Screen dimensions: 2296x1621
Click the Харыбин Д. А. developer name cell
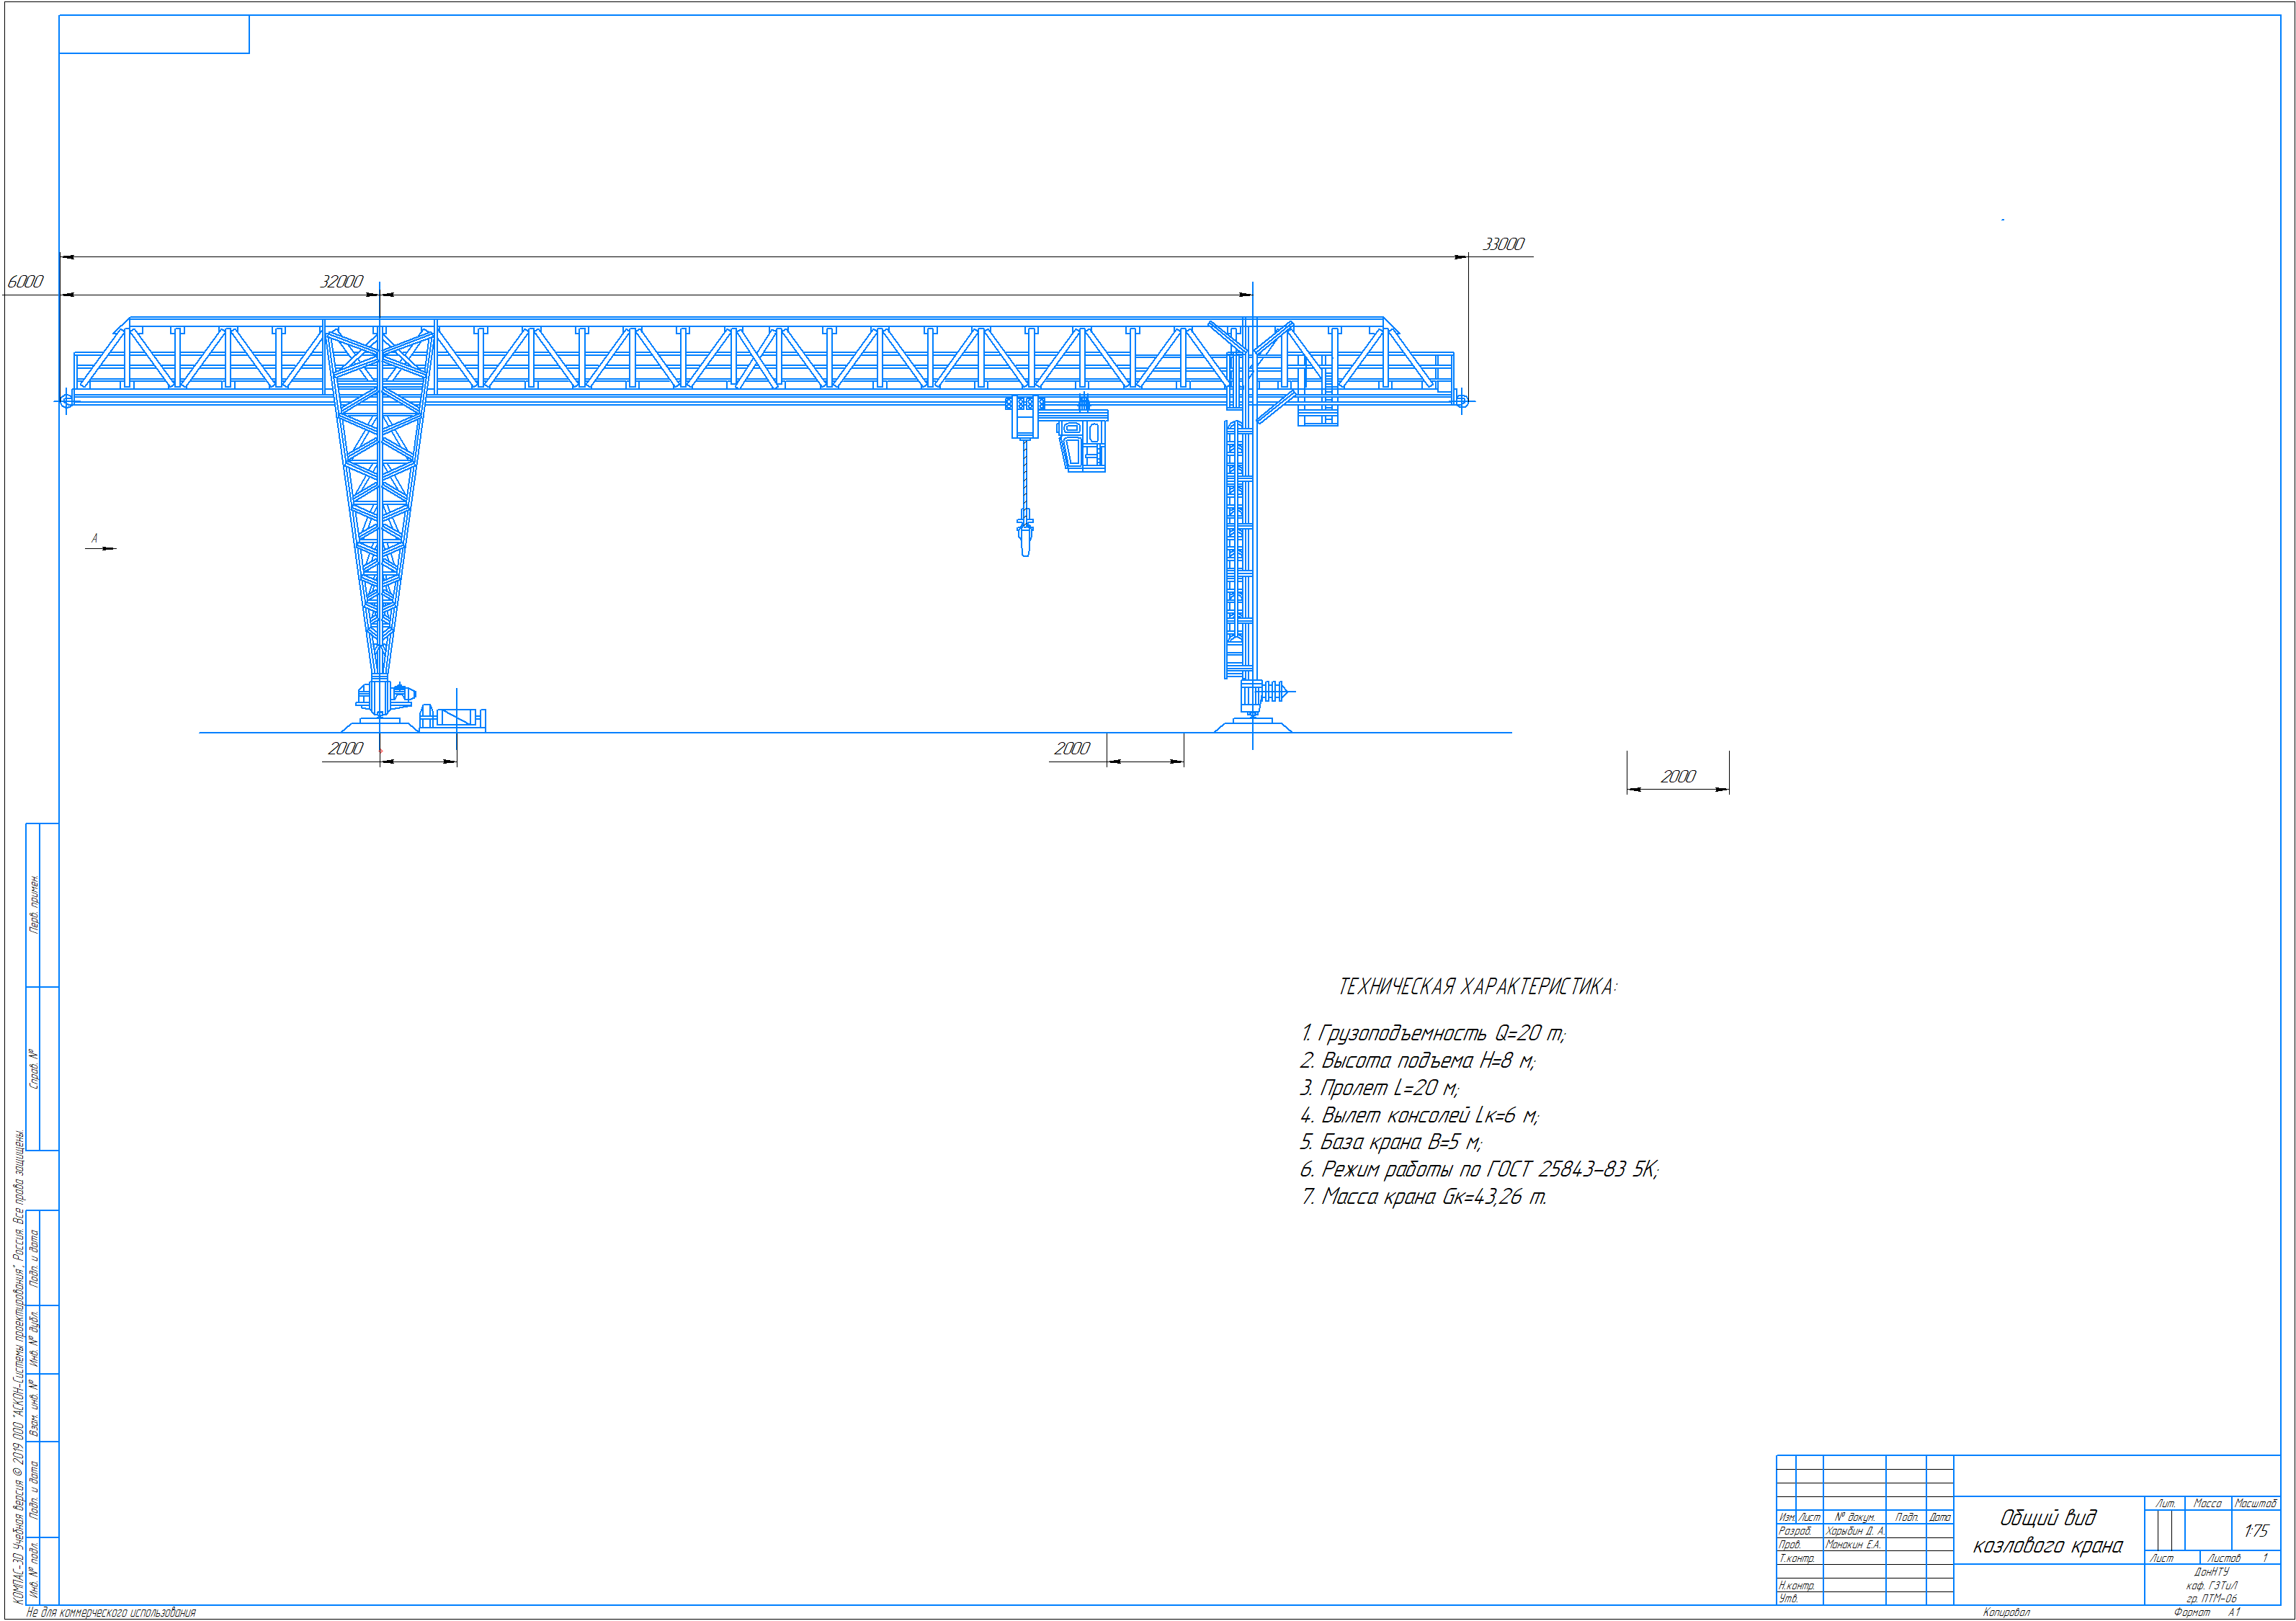(1854, 1531)
